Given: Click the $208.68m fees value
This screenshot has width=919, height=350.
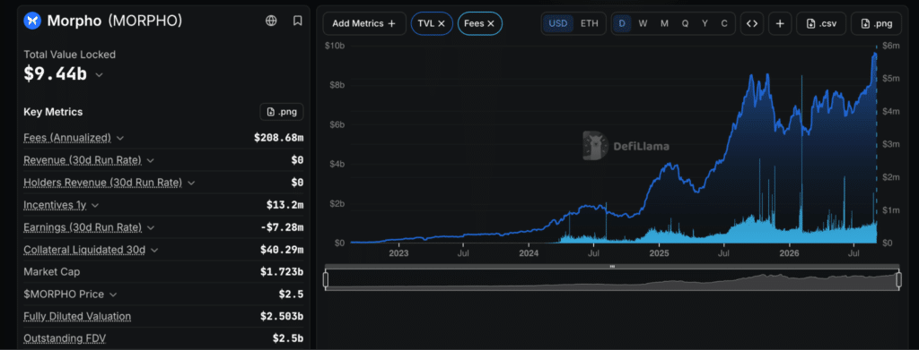Looking at the screenshot, I should [x=278, y=138].
